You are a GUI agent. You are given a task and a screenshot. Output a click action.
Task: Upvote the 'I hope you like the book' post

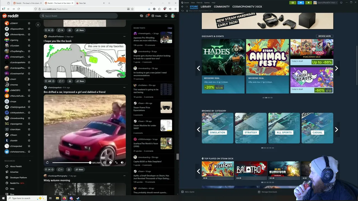46,81
